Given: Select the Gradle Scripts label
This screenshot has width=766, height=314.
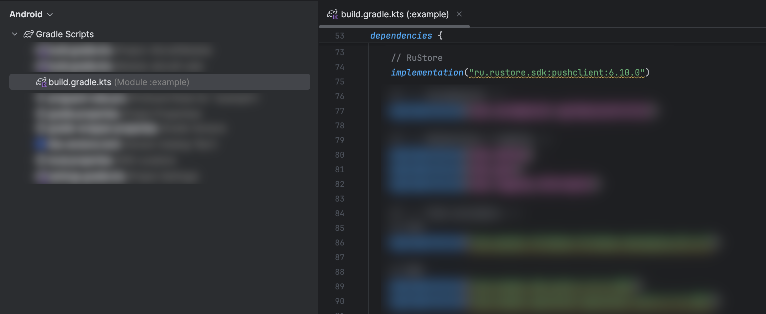Looking at the screenshot, I should pos(65,34).
